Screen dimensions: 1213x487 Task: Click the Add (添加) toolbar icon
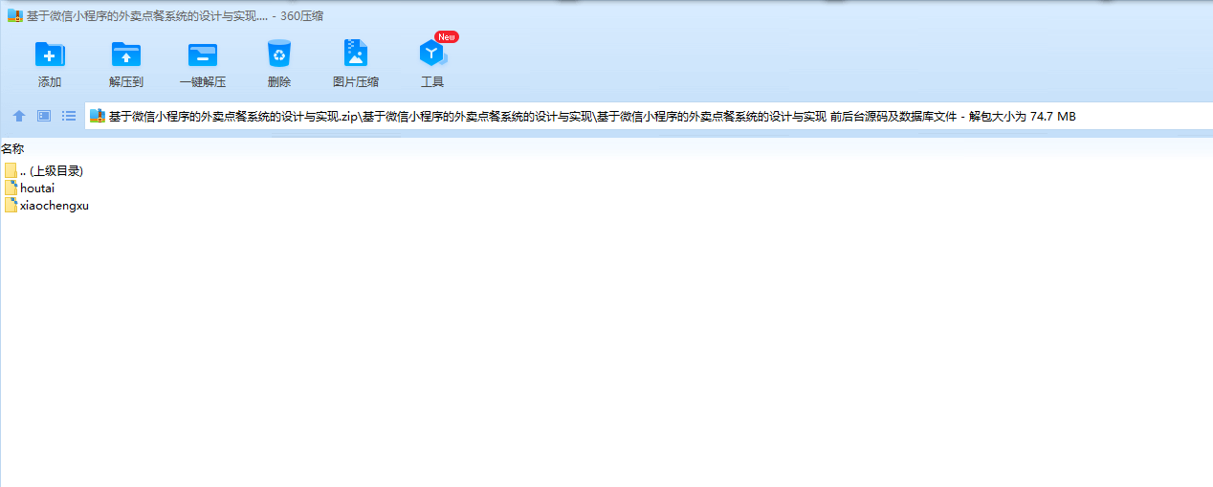50,55
